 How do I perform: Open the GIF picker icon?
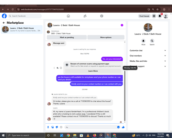[x=61, y=127]
